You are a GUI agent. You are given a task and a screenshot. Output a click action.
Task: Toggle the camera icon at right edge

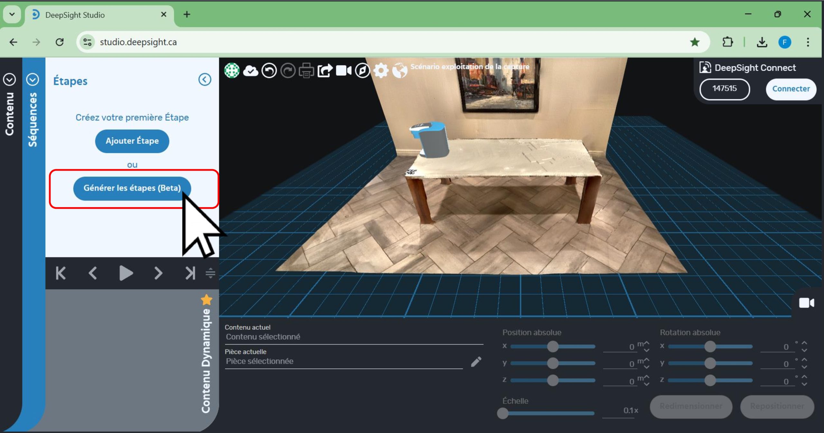coord(806,303)
